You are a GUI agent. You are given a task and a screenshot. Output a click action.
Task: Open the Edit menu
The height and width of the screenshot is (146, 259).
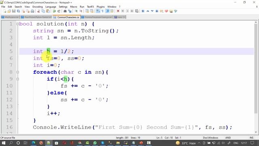pyautogui.click(x=10, y=6)
